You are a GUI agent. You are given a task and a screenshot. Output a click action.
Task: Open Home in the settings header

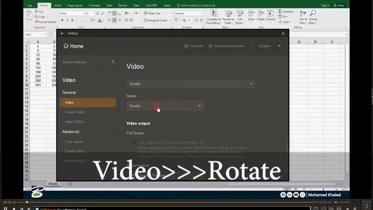pos(73,46)
